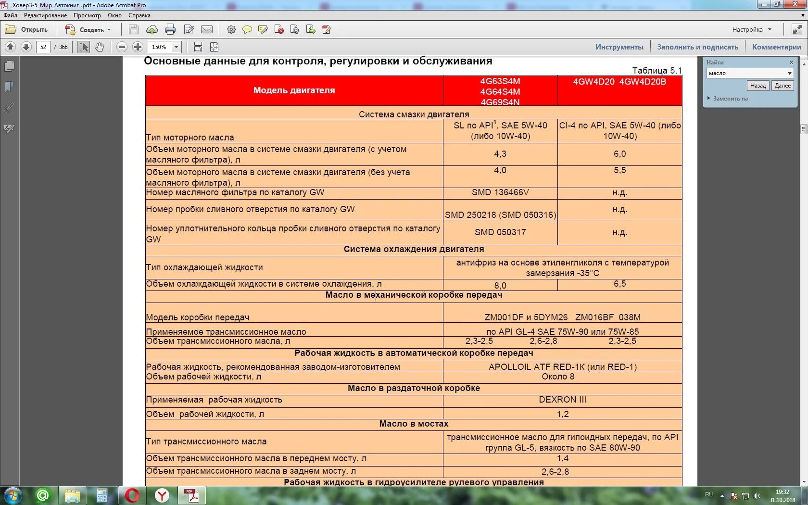Screen dimensions: 808x505
Task: Click the edit text page icon
Action: (x=189, y=30)
